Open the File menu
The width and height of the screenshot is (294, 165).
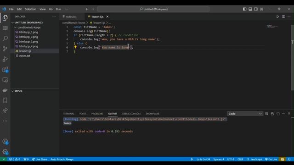[x=11, y=9]
